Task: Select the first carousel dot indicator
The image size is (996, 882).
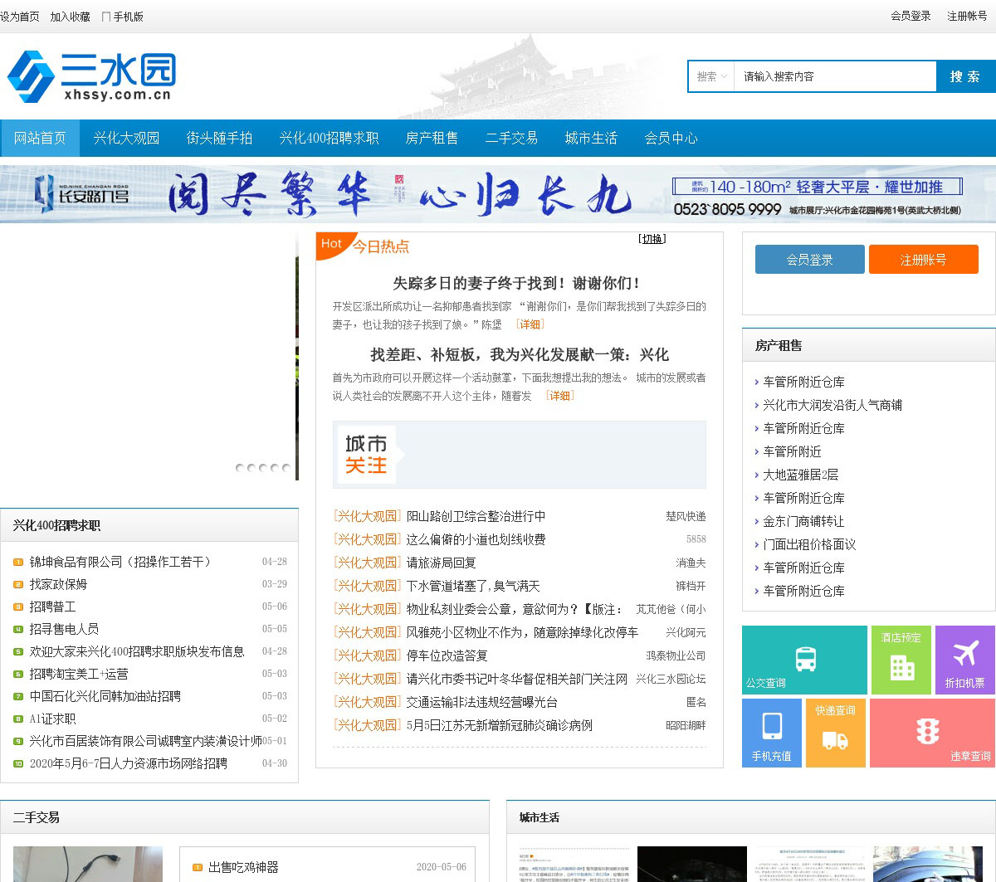Action: point(240,468)
